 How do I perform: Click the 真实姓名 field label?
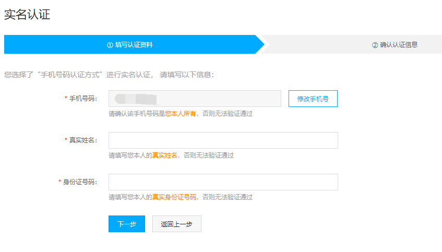coord(83,140)
